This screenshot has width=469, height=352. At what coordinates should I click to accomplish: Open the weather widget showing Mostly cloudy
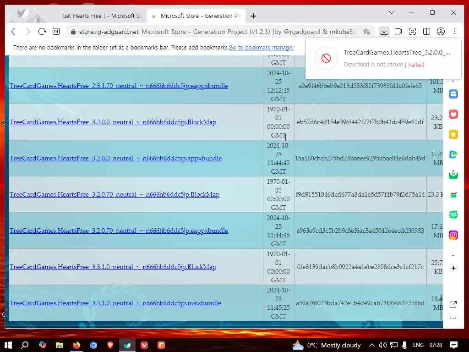coord(327,345)
